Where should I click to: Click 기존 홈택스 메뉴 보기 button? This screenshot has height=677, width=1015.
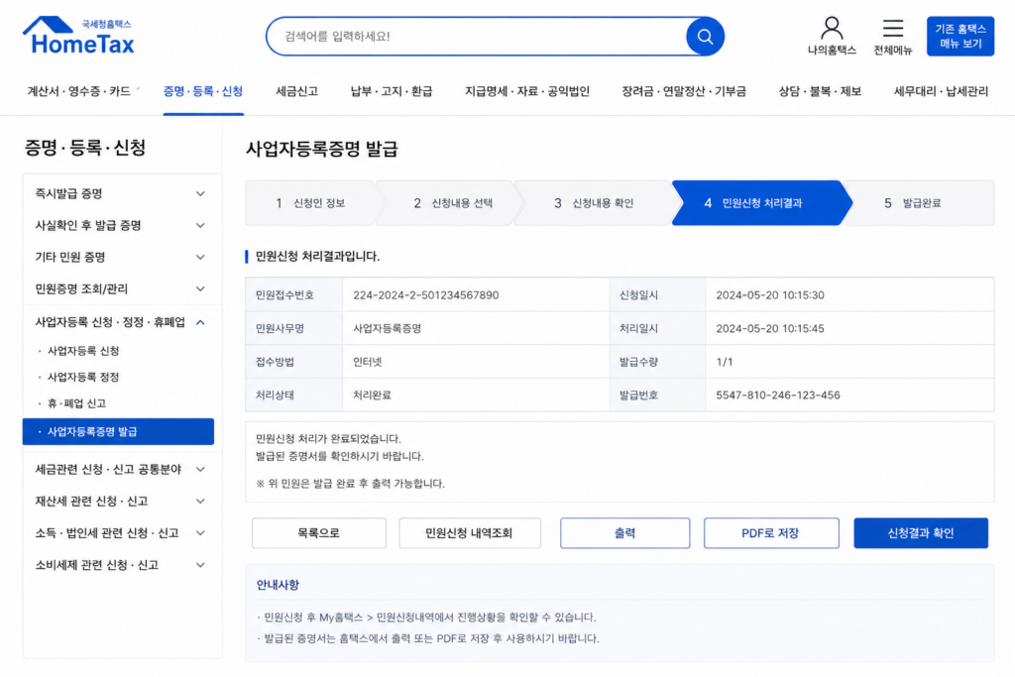click(959, 37)
